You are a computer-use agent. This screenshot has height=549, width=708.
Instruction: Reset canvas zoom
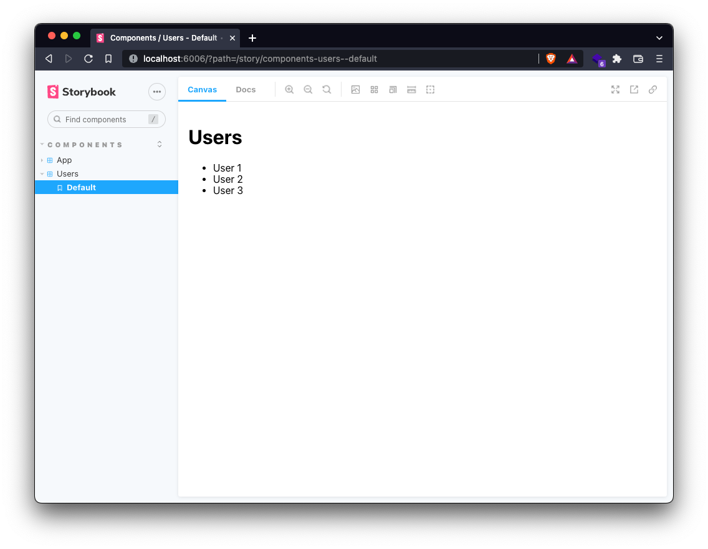tap(327, 89)
